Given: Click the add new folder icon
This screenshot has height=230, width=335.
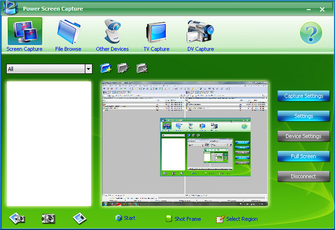Looking at the screenshot, I should (106, 68).
